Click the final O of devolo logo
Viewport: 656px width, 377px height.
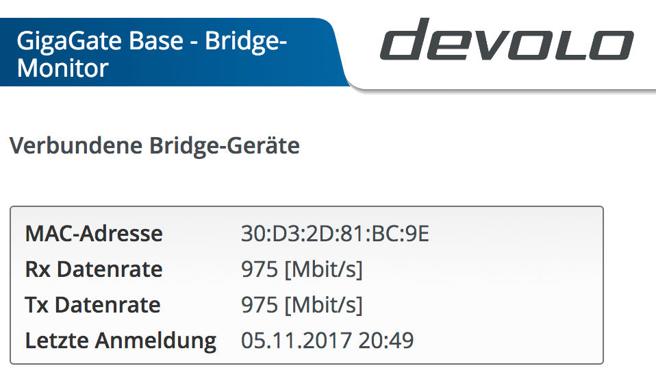tap(611, 45)
